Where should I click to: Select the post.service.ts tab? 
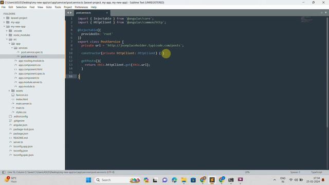(92, 13)
